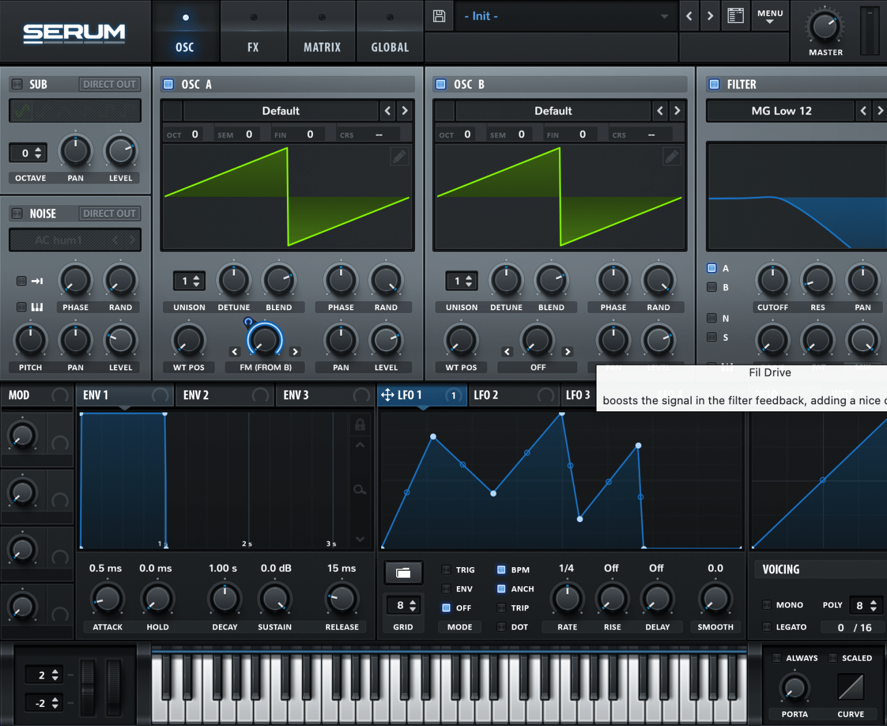Open the LFO shape load folder icon
The image size is (887, 726).
[x=403, y=573]
